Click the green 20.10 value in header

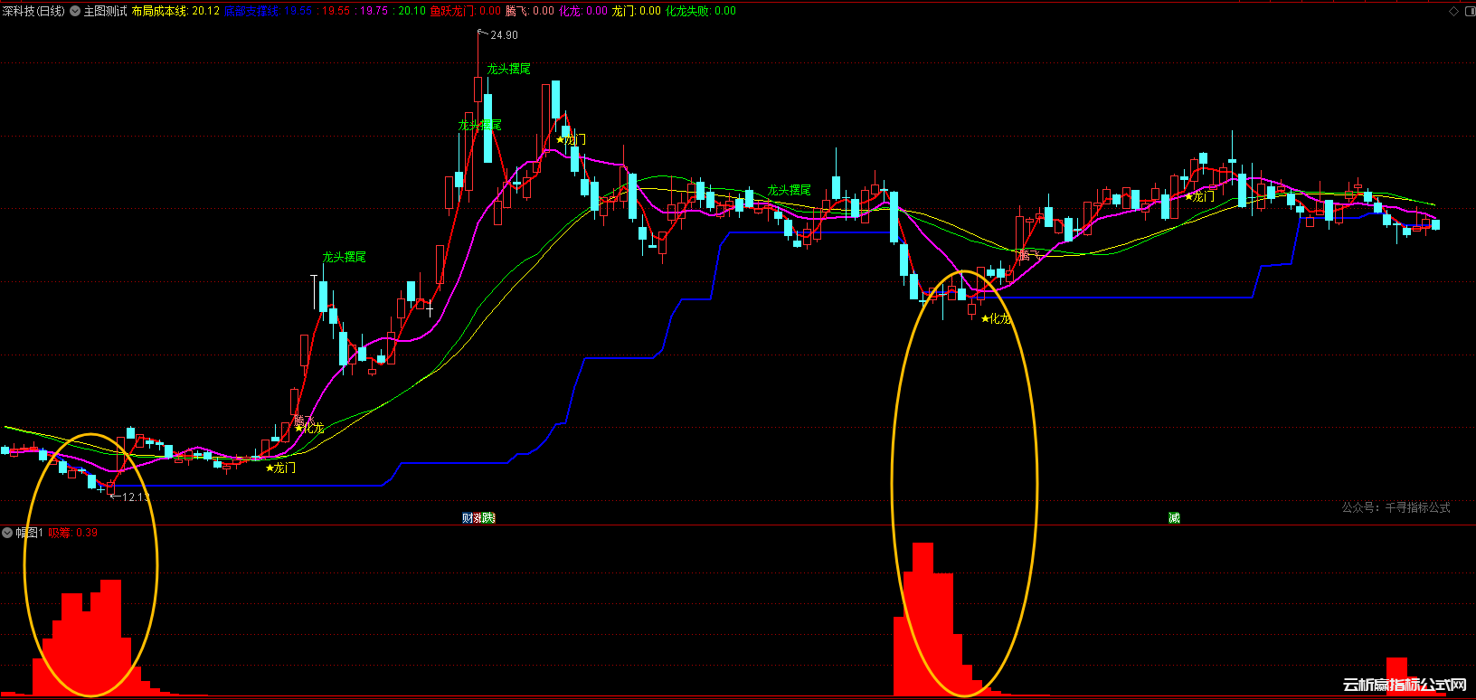[412, 11]
